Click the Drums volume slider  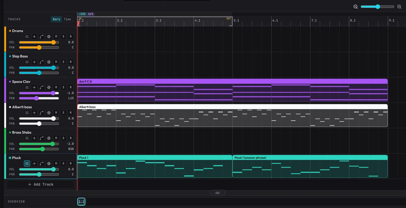[x=39, y=42]
